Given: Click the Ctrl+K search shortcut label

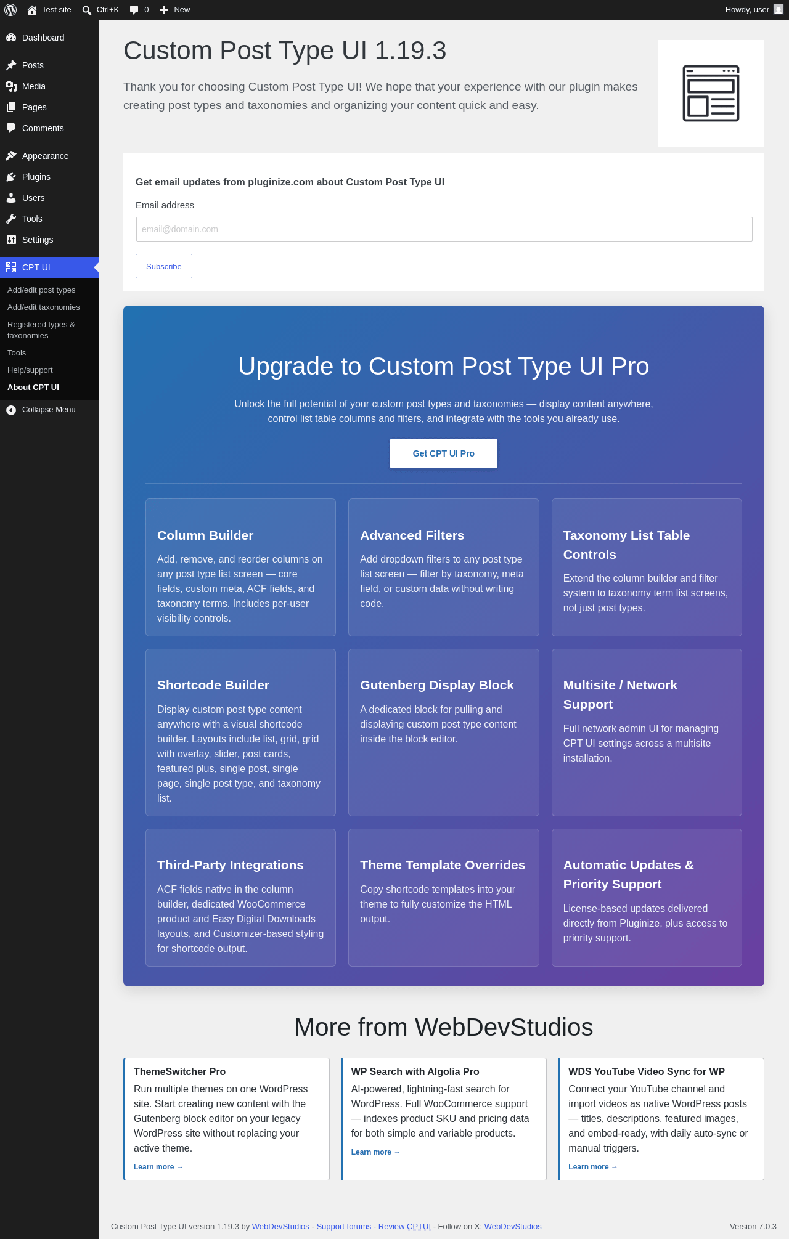Looking at the screenshot, I should coord(108,10).
